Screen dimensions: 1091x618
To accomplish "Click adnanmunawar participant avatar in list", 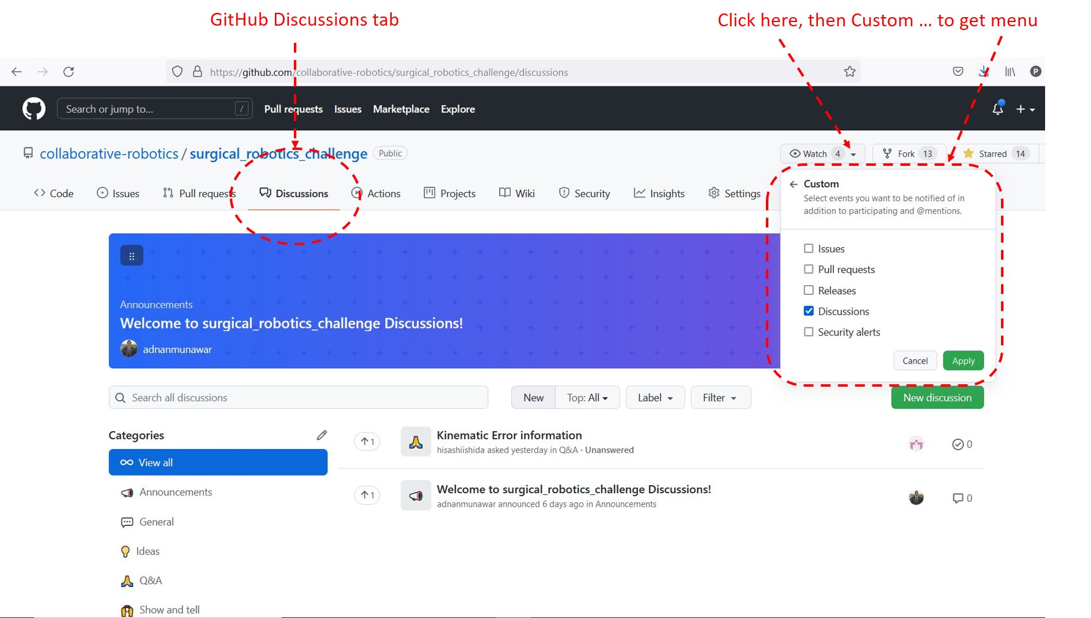I will click(x=916, y=497).
